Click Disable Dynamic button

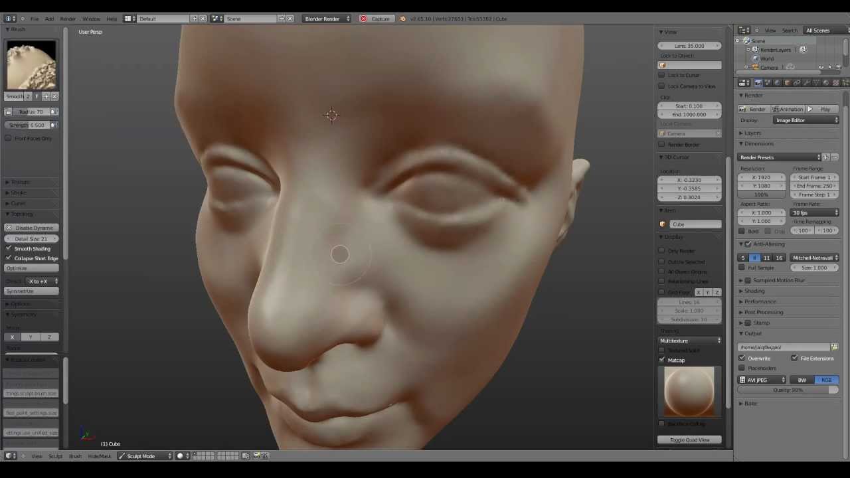[x=31, y=228]
